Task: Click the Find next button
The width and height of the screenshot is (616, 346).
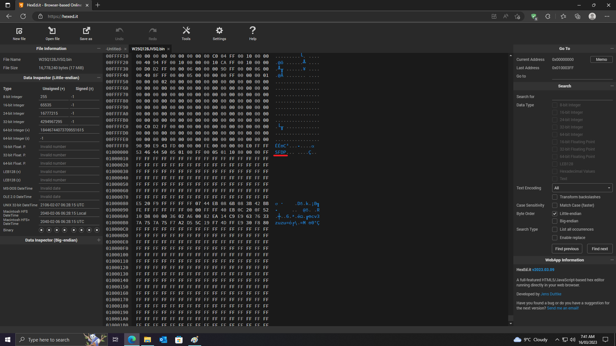Action: (600, 249)
